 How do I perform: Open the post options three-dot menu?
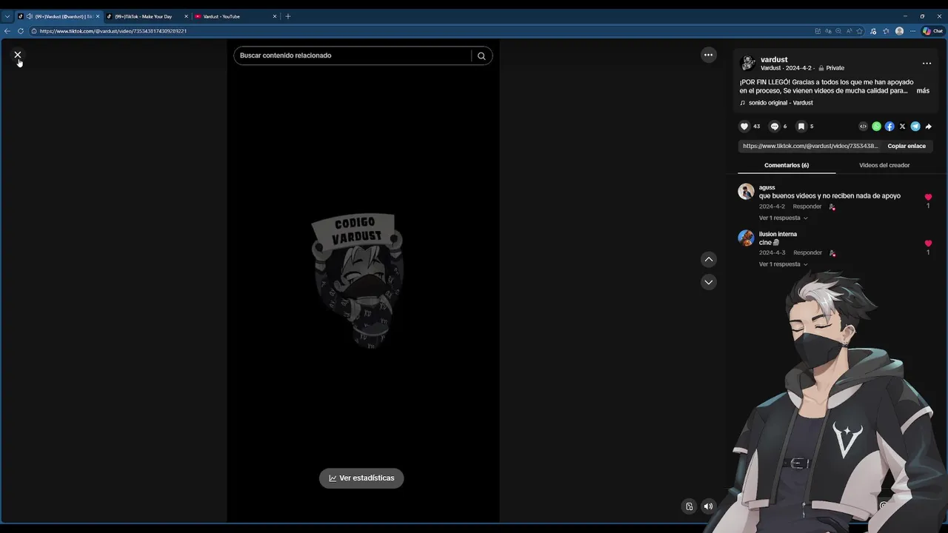[927, 64]
